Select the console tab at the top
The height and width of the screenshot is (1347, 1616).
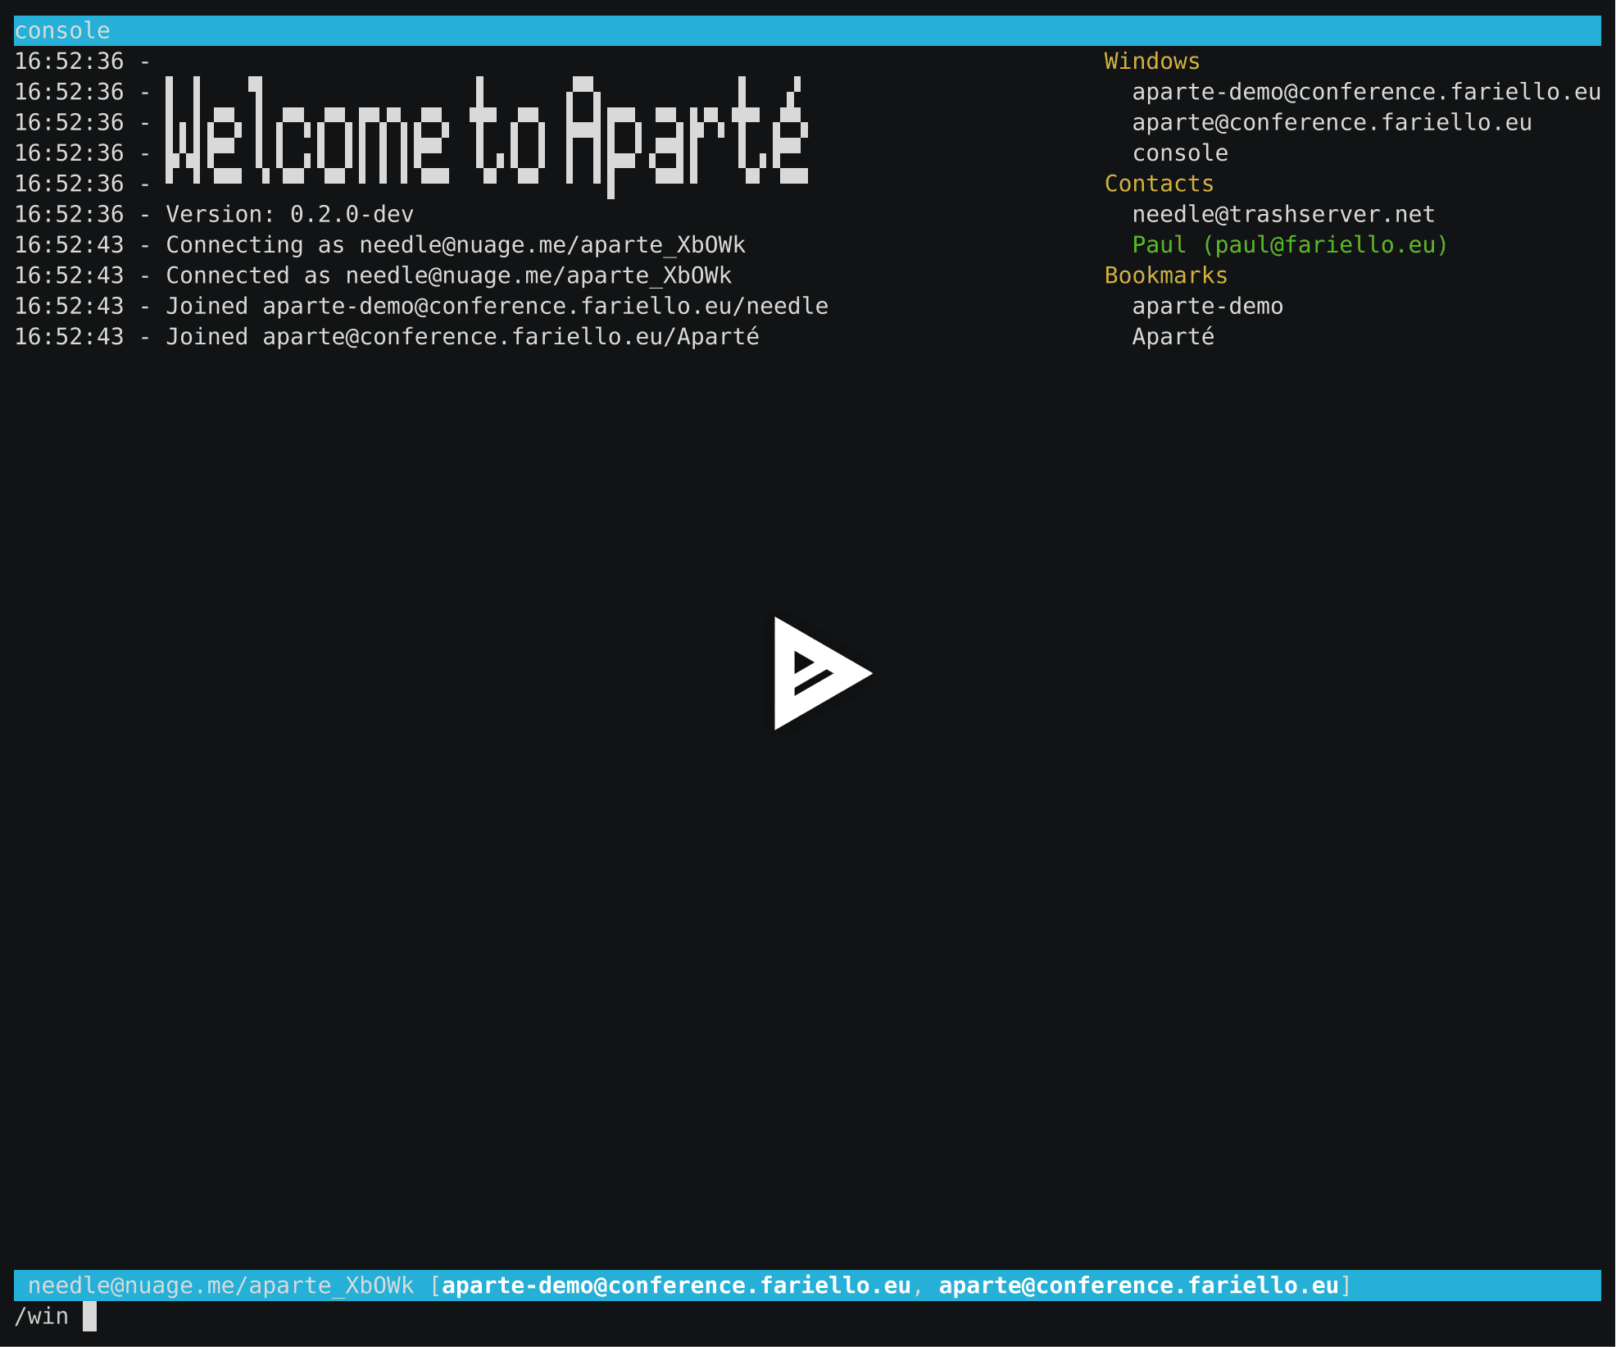pos(61,30)
